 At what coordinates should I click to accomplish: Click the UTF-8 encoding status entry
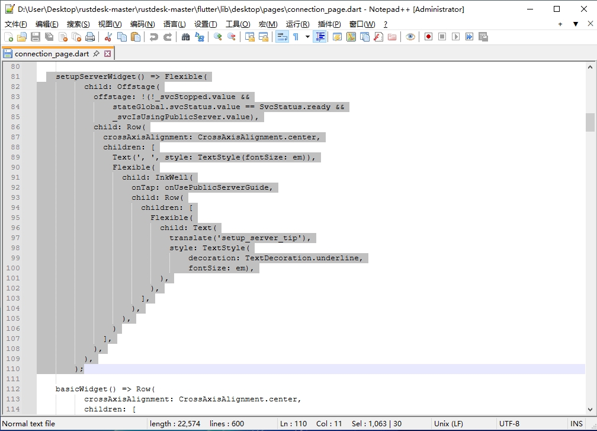click(509, 424)
